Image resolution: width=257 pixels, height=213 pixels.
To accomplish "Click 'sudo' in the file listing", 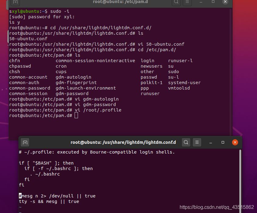I will 174,72.
